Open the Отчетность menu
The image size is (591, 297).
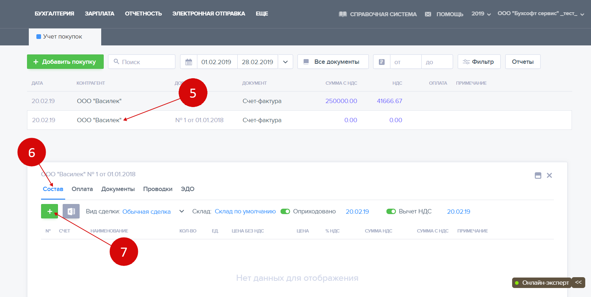click(x=143, y=14)
